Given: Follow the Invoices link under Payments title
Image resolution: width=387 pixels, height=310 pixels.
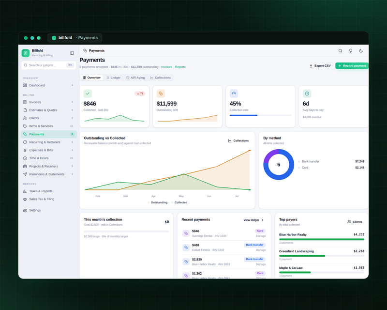Looking at the screenshot, I should (166, 67).
